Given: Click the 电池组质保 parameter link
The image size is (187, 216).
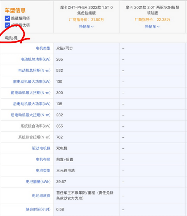Looking at the screenshot, I should point(41,196).
